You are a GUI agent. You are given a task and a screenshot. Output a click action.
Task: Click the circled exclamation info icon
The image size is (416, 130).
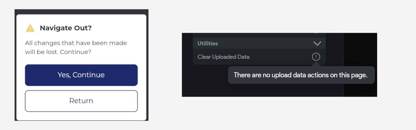[316, 57]
